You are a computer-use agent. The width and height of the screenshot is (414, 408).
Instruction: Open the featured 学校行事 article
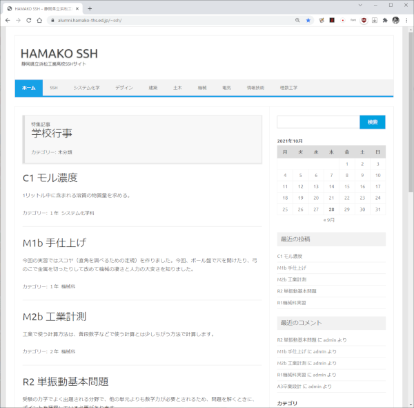52,133
